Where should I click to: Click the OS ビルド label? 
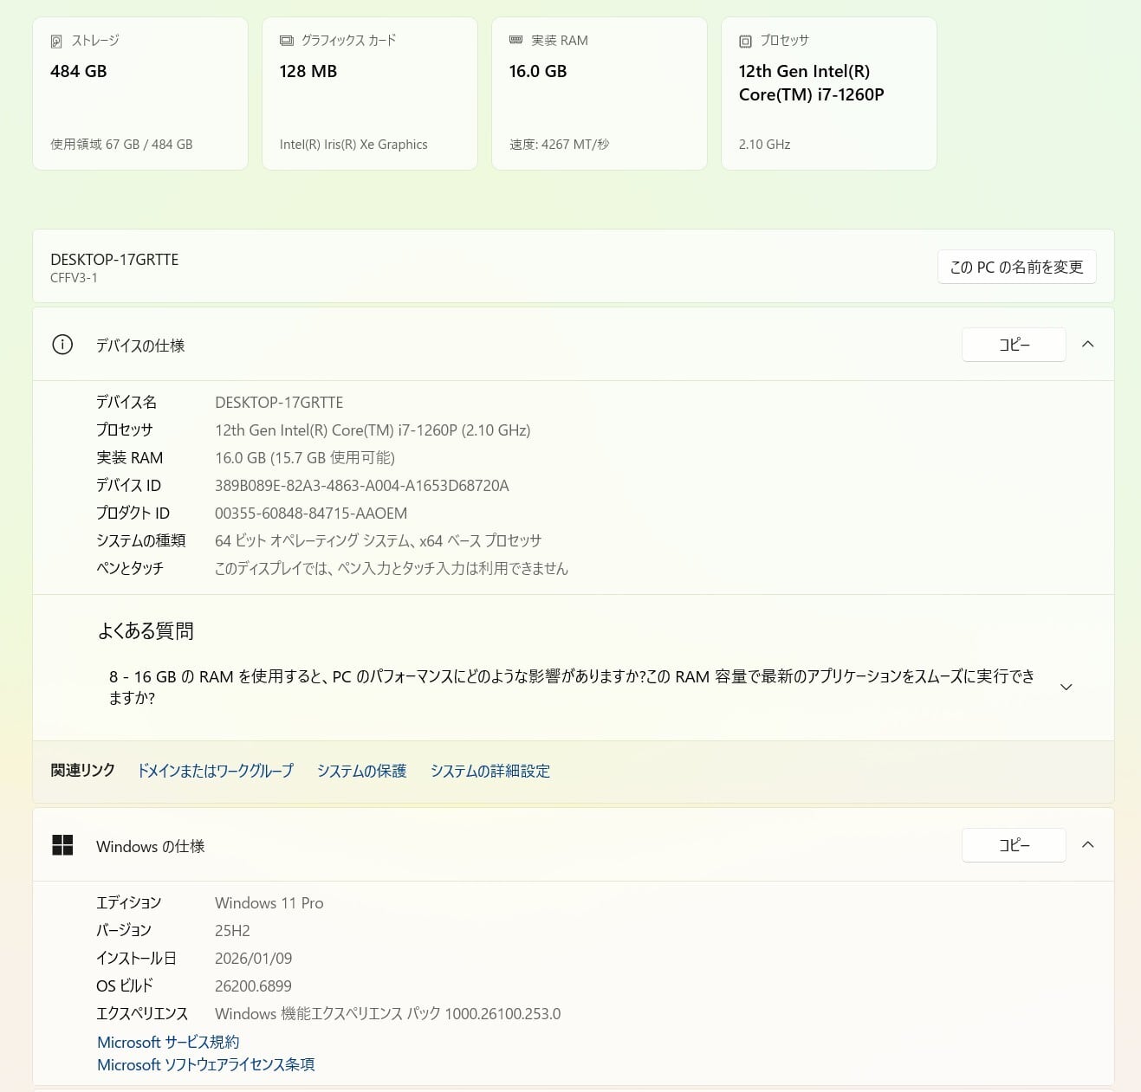point(125,986)
